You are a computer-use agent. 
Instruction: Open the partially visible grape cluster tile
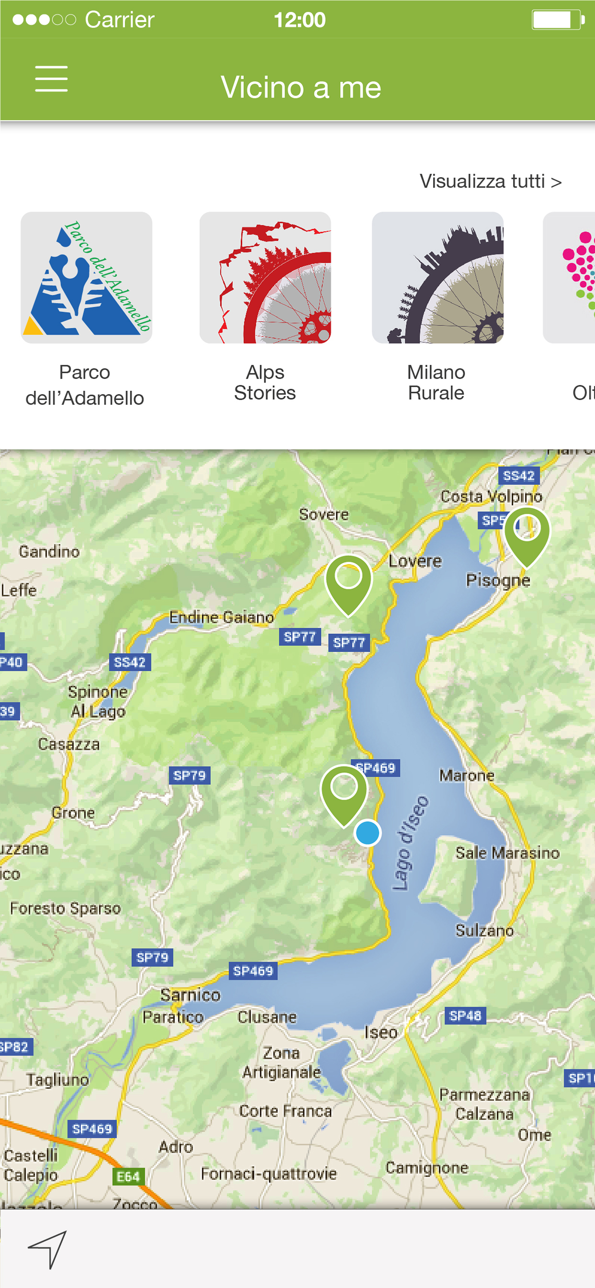click(x=569, y=277)
